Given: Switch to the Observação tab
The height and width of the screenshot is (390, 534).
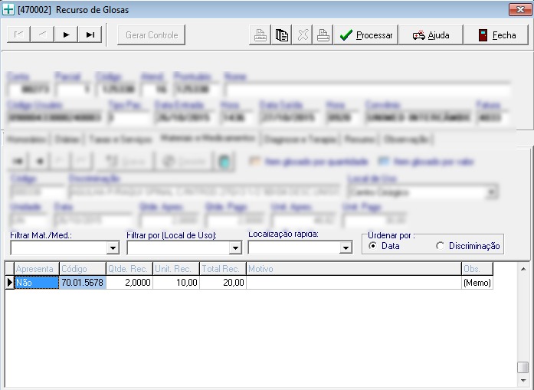Looking at the screenshot, I should [x=406, y=139].
